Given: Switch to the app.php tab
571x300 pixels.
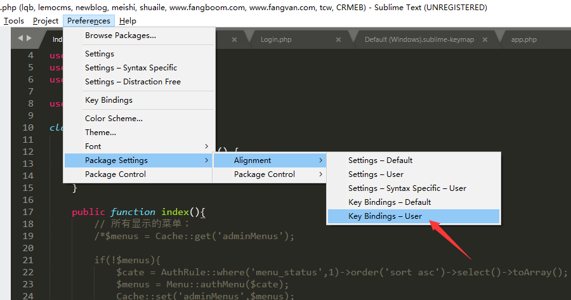Looking at the screenshot, I should [523, 39].
